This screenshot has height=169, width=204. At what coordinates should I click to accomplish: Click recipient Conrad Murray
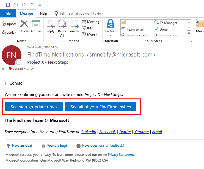pyautogui.click(x=23, y=69)
